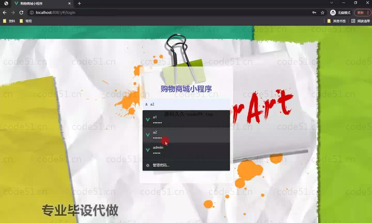Go forward in browser history
Viewport: 372px width, 223px height.
pyautogui.click(x=13, y=12)
